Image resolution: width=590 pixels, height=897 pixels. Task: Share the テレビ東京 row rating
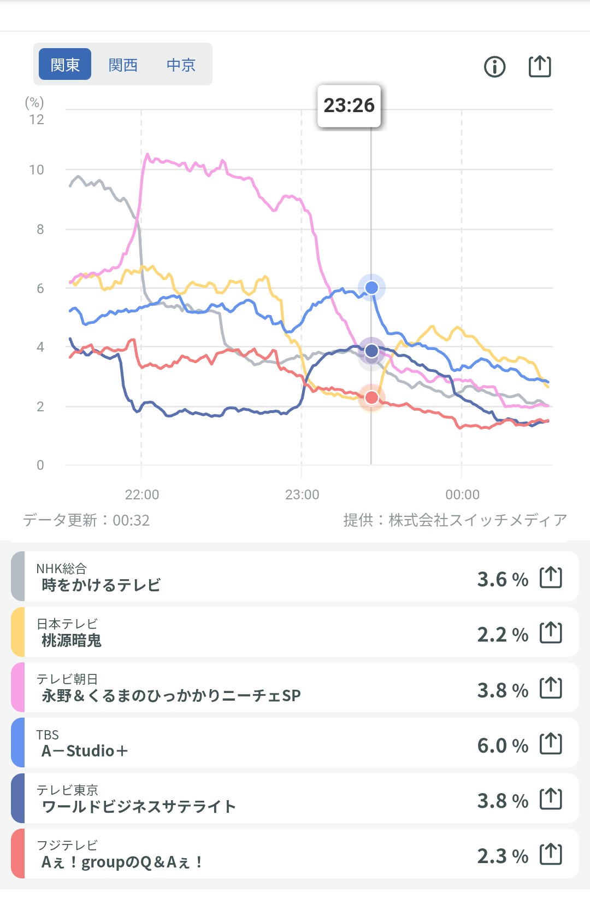551,799
